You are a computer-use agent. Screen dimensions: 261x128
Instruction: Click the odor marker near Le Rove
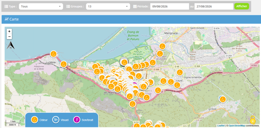click(223, 99)
